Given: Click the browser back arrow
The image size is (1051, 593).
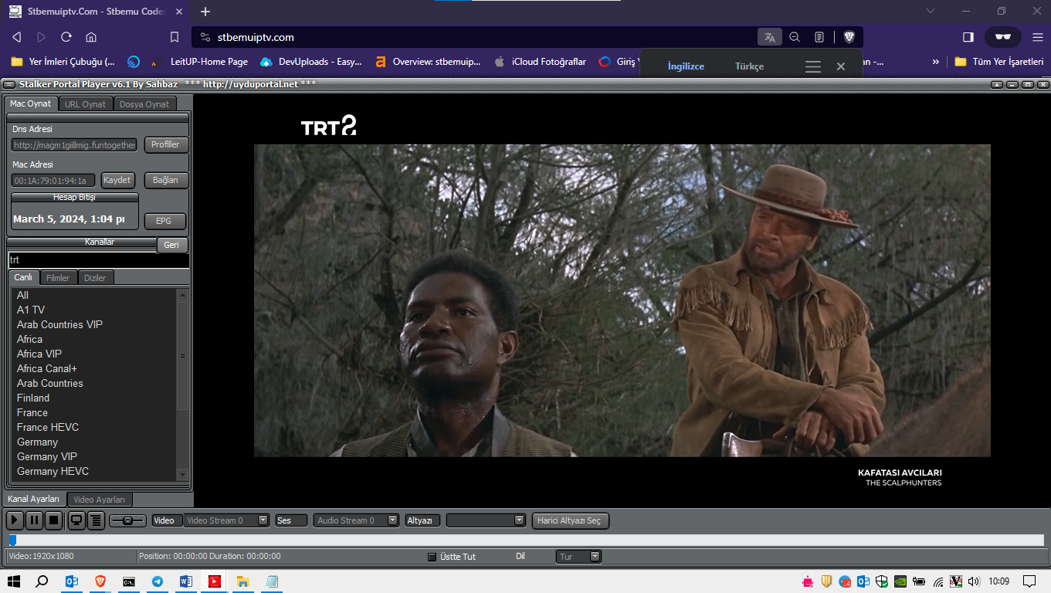Looking at the screenshot, I should click(17, 37).
